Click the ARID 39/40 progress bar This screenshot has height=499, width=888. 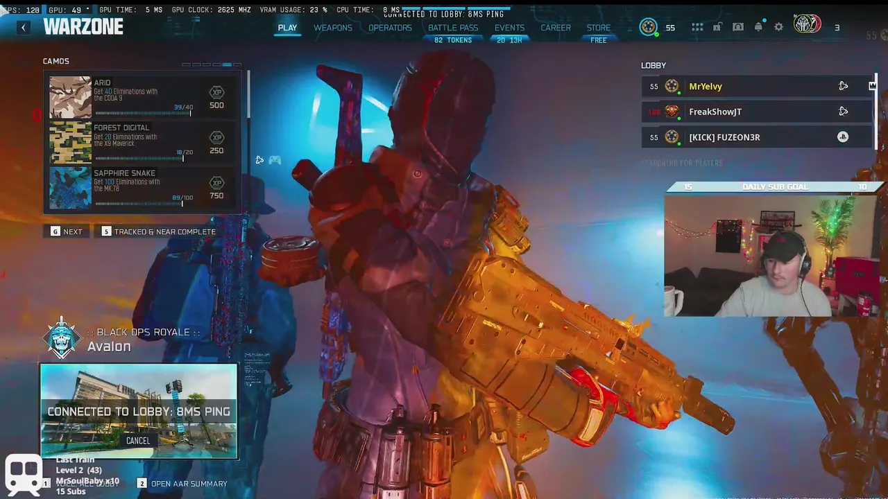143,112
